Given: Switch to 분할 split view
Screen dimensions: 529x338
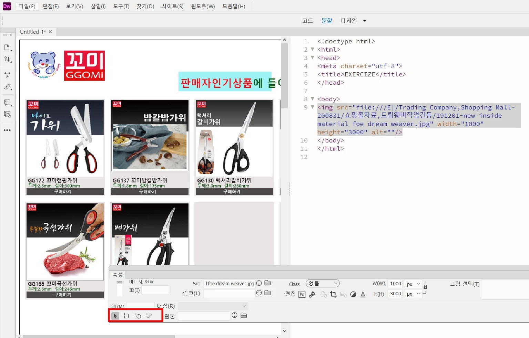Looking at the screenshot, I should point(327,21).
